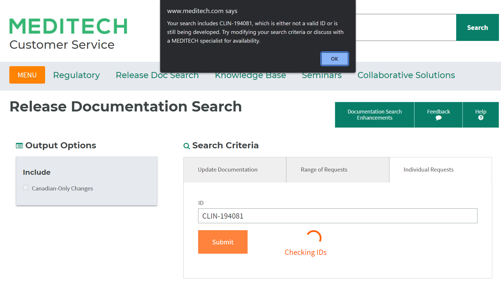
Task: Click the Output Options list icon
Action: (19, 146)
